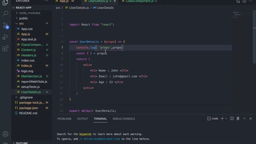
Task: Switch to the PROBLEMS tab
Action: [64, 119]
